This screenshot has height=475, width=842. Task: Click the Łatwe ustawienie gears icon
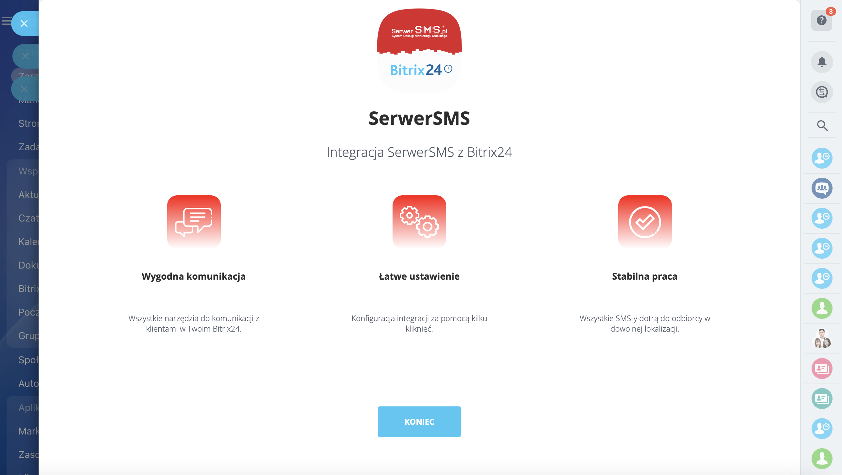[419, 222]
